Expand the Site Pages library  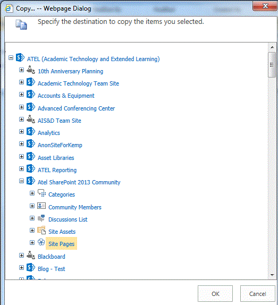pos(32,242)
